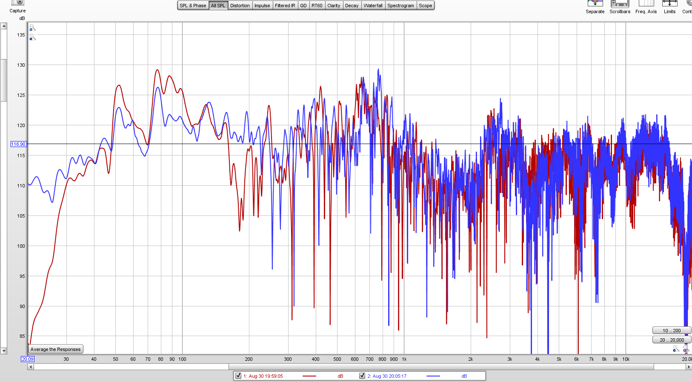The image size is (692, 382).
Task: Click the red line swatch for trace 1
Action: (309, 376)
